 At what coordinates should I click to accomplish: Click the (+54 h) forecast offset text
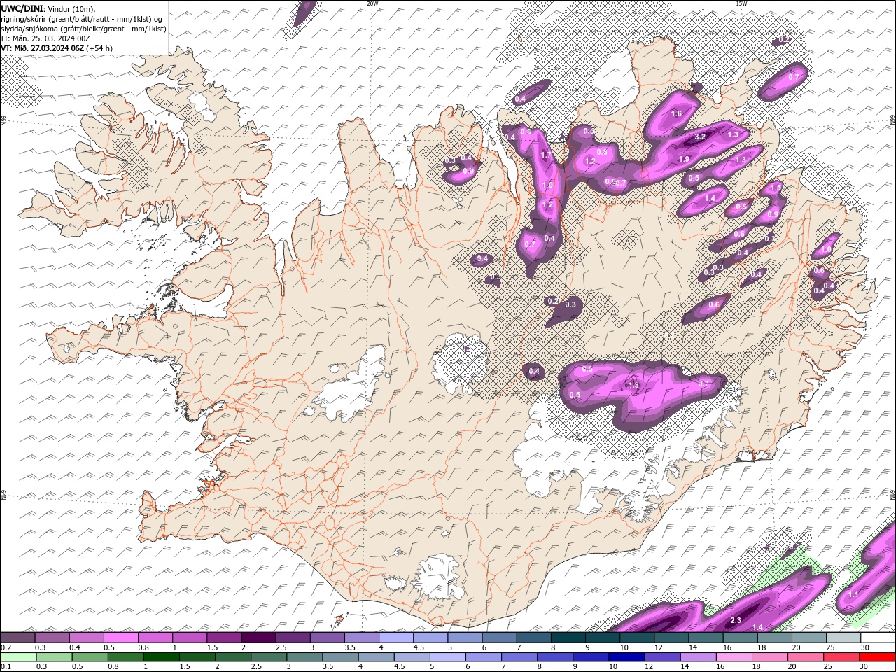pyautogui.click(x=99, y=48)
